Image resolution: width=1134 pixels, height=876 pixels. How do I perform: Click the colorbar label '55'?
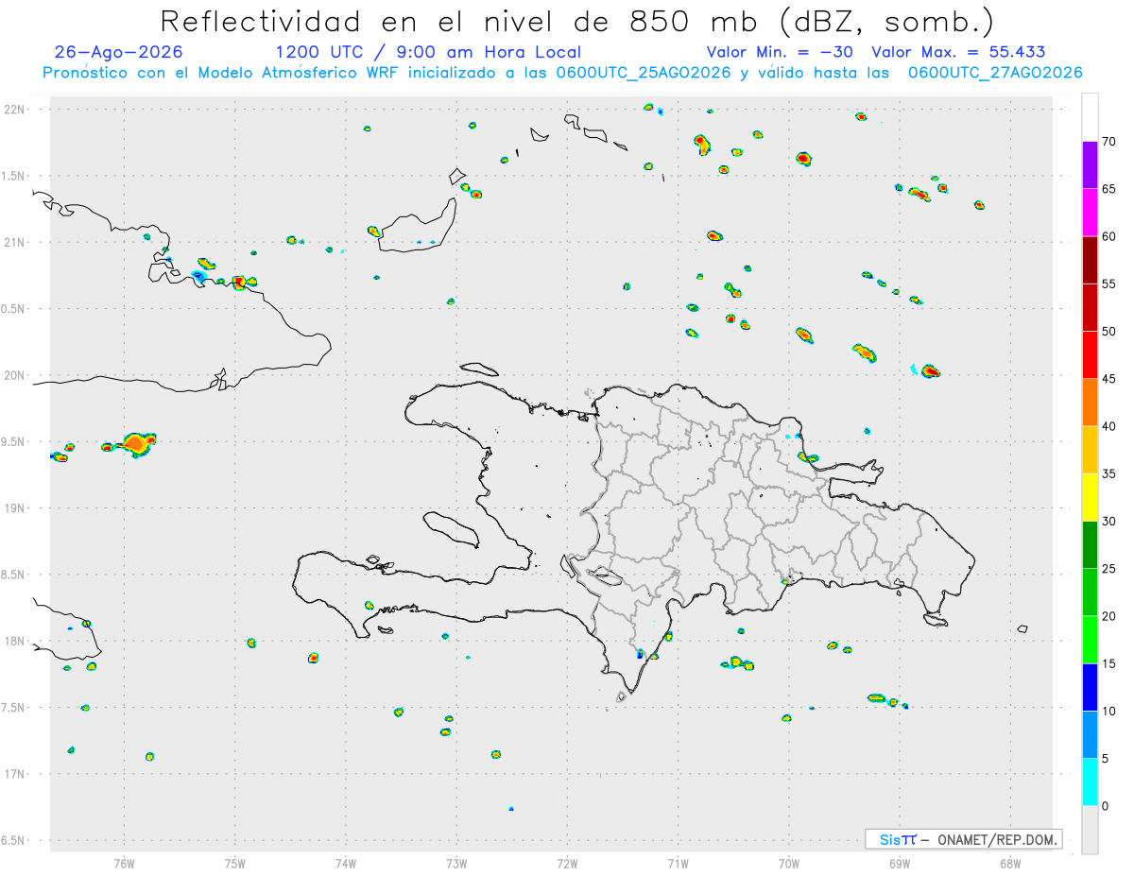click(1109, 283)
